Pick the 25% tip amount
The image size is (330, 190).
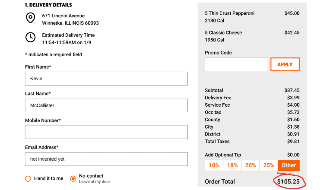(269, 165)
